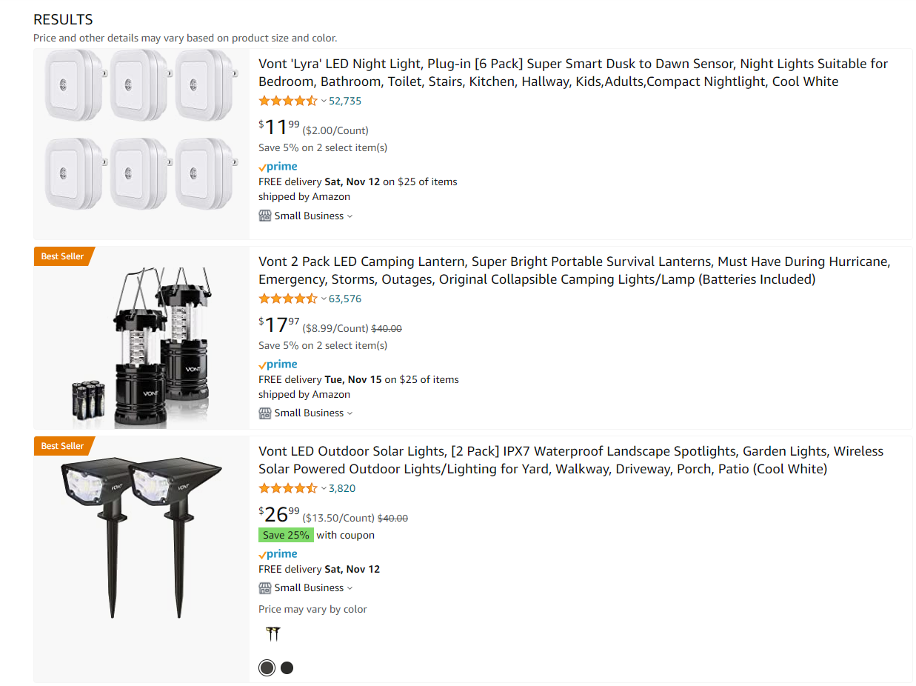916x686 pixels.
Task: Expand rating chevron next to 63,576 reviews
Action: pos(324,299)
